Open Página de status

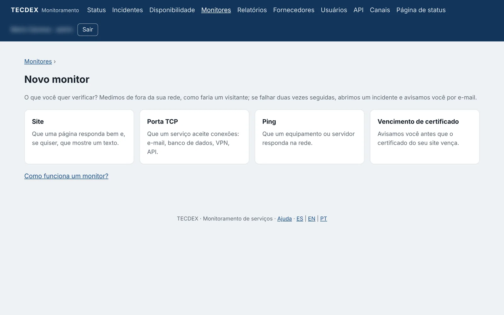(x=421, y=10)
